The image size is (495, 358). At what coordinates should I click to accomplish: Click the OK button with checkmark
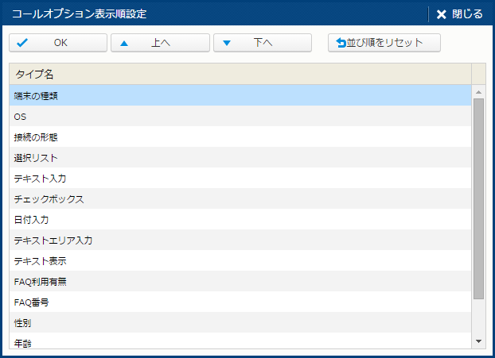58,43
